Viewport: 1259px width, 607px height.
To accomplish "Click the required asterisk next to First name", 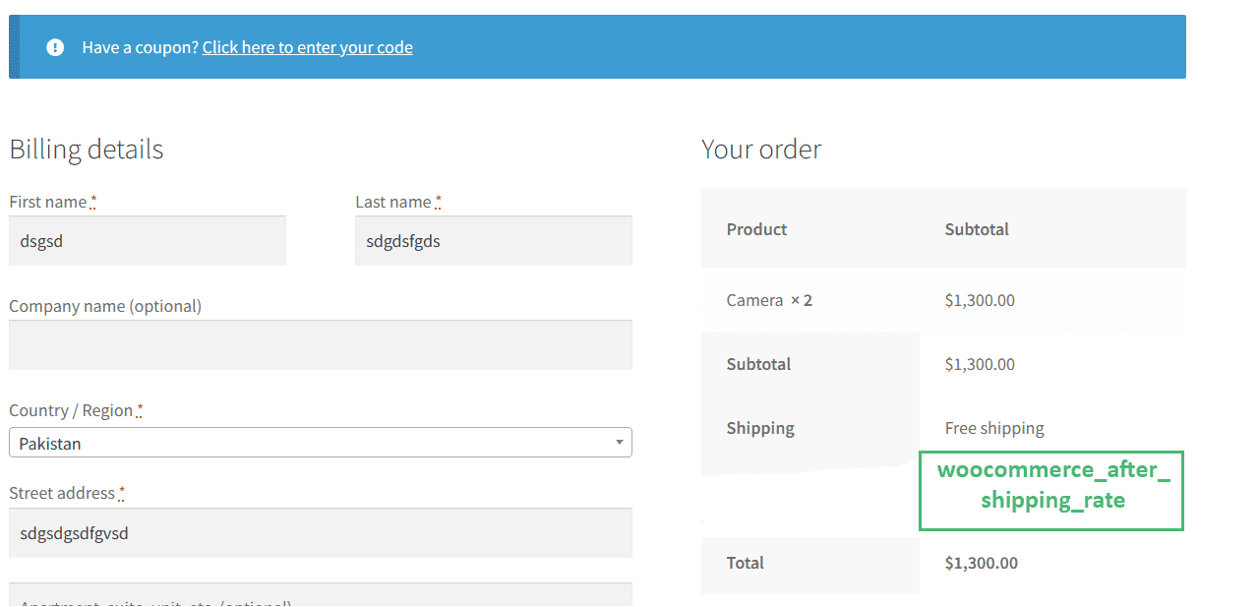I will point(93,202).
